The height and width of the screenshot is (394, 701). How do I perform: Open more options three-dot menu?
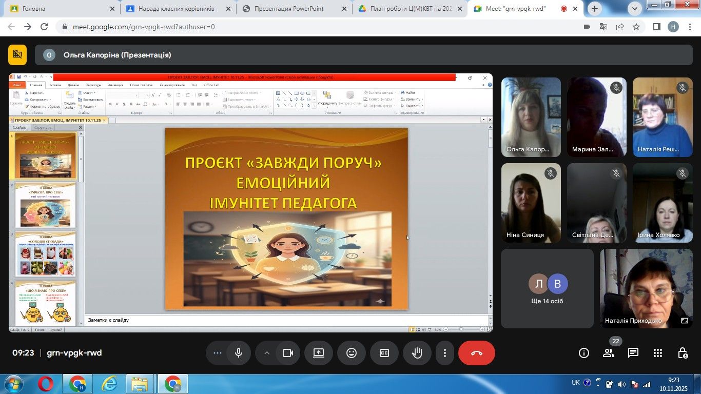445,353
